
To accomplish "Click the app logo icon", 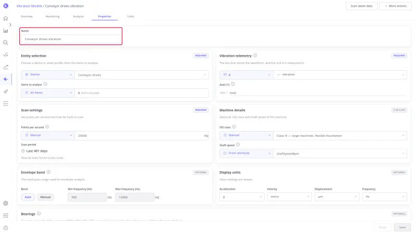I will (x=6, y=6).
